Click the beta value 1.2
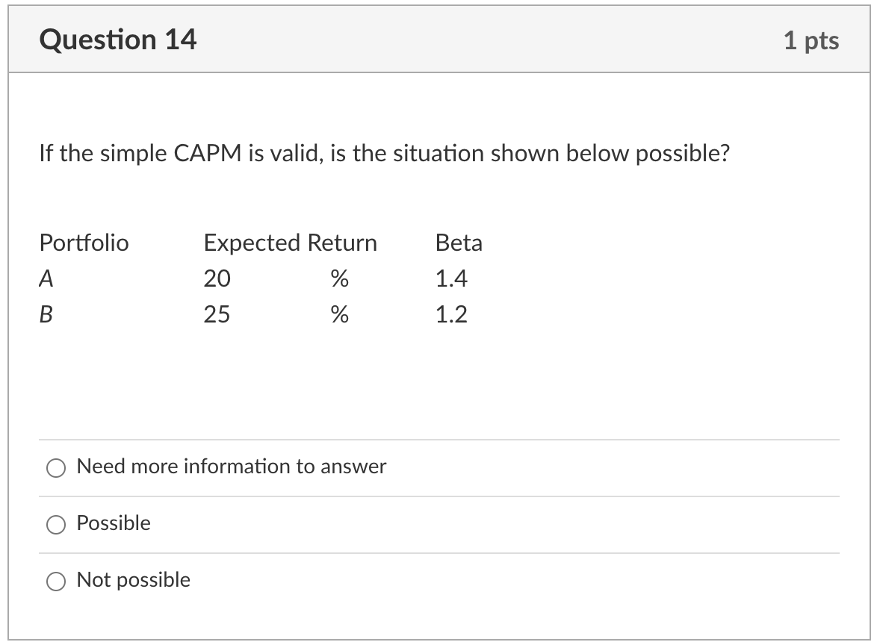This screenshot has width=880, height=642. [x=452, y=314]
